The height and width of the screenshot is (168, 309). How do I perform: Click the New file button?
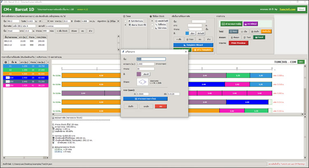coord(234,31)
